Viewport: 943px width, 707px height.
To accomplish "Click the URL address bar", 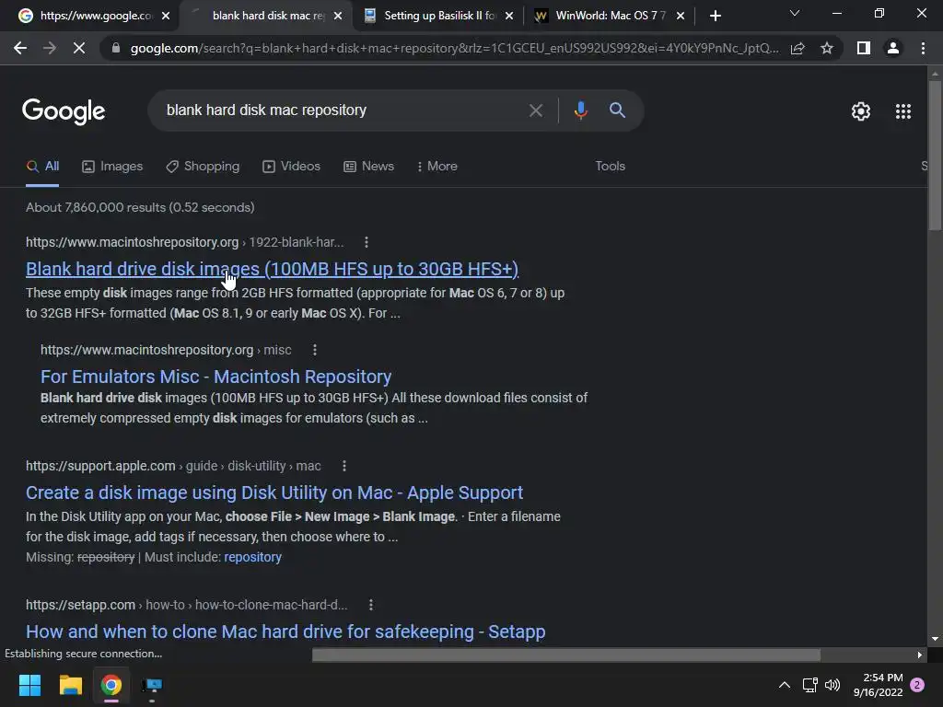I will (x=454, y=48).
